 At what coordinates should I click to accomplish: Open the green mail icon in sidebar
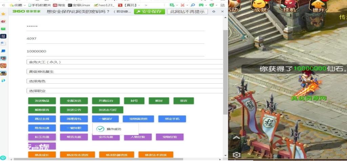[x=3, y=29]
